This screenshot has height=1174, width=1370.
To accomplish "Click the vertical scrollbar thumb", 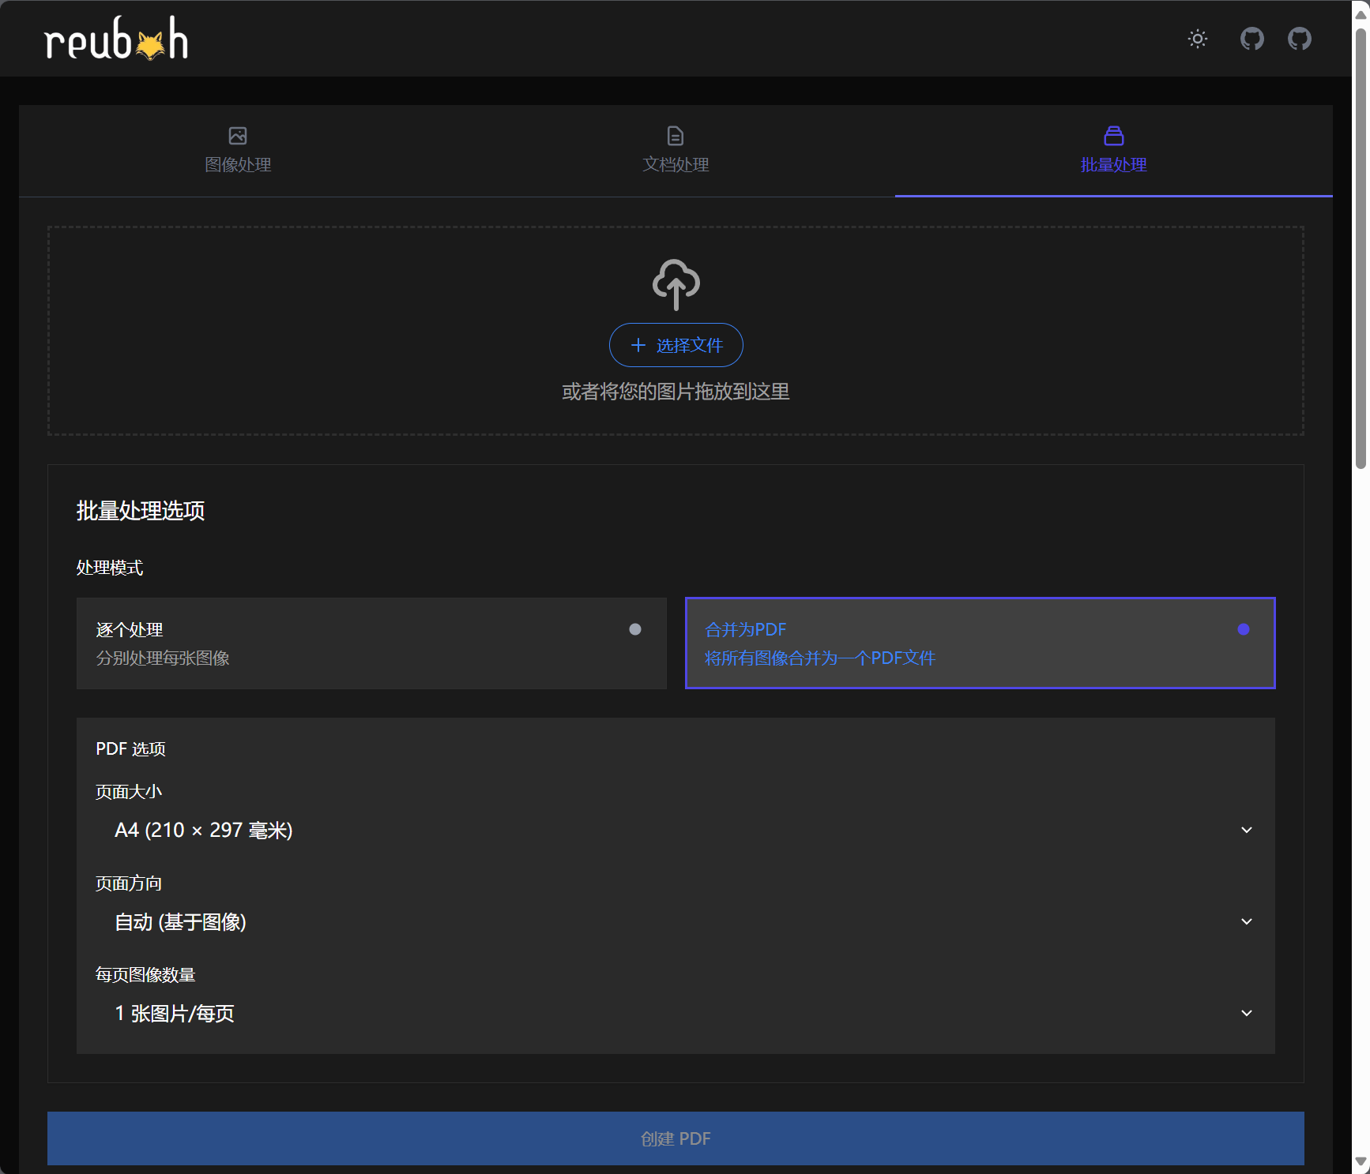I will click(x=1361, y=249).
